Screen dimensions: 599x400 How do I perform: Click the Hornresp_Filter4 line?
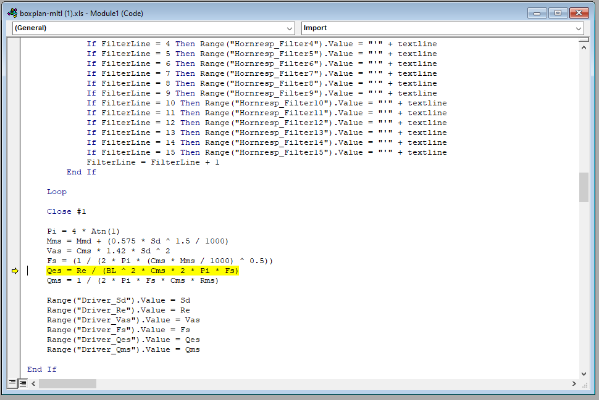[262, 44]
